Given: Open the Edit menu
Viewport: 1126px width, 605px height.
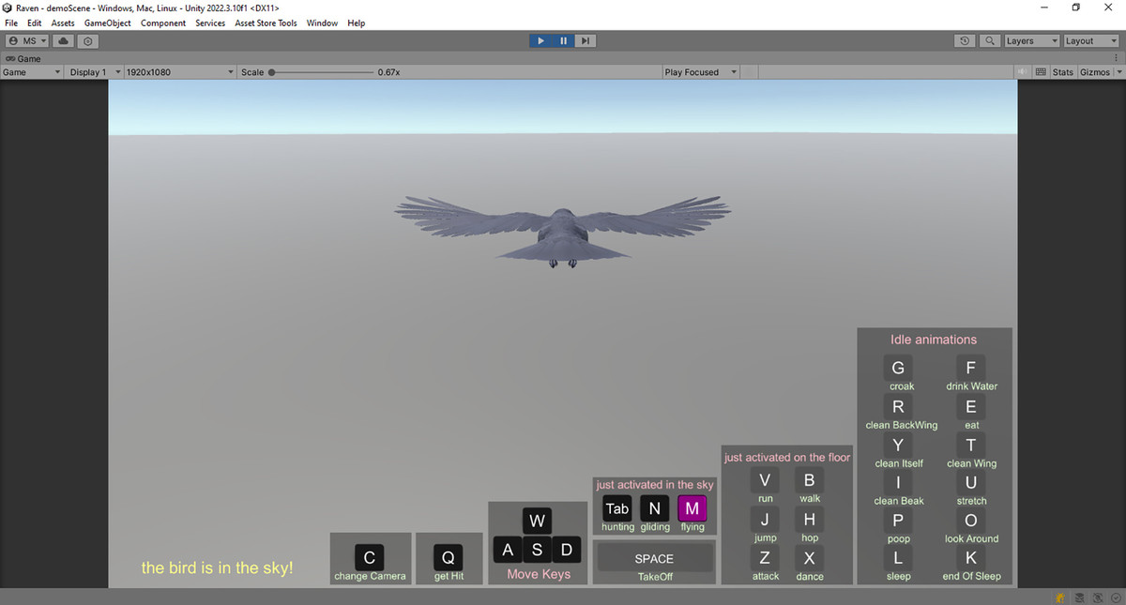Looking at the screenshot, I should coord(35,23).
